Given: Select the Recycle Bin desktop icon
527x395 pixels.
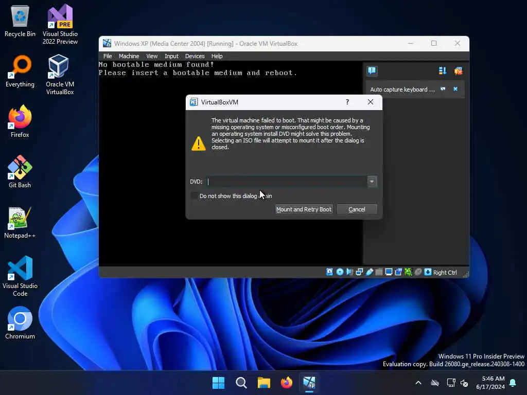Looking at the screenshot, I should 20,22.
